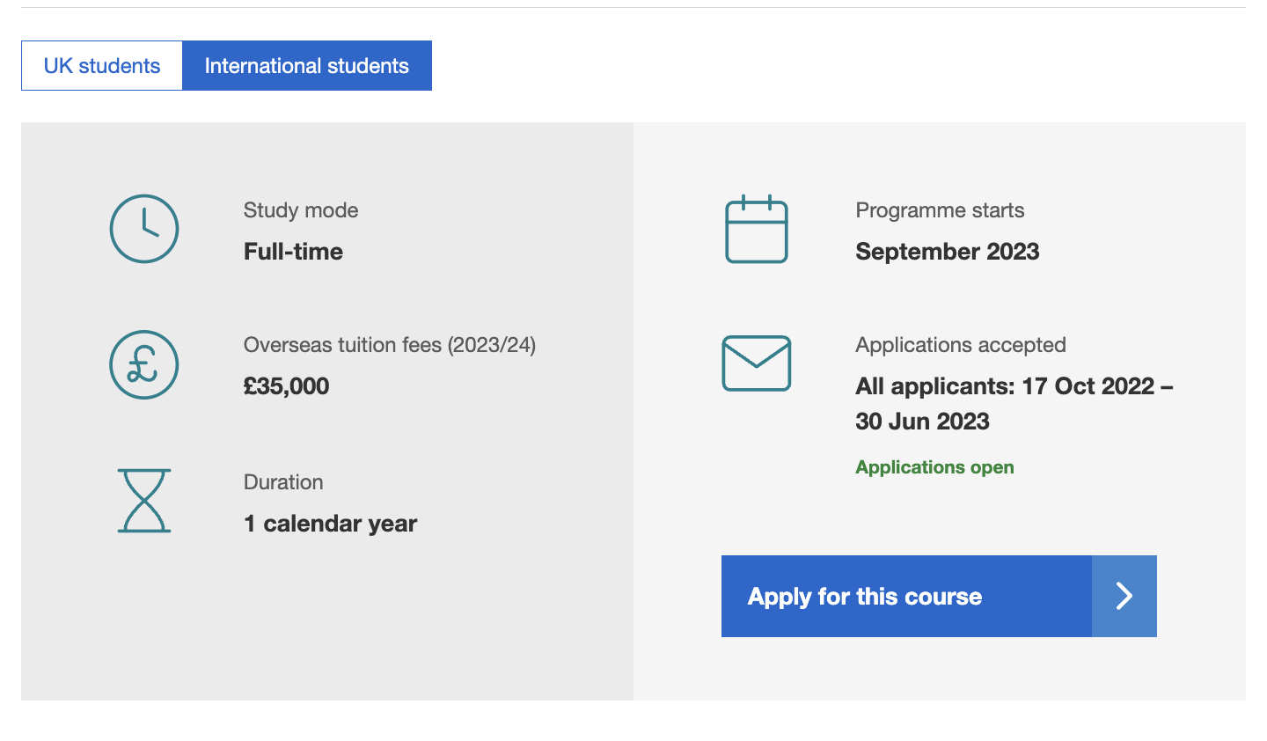
Task: Click the September 2023 start date
Action: point(947,251)
